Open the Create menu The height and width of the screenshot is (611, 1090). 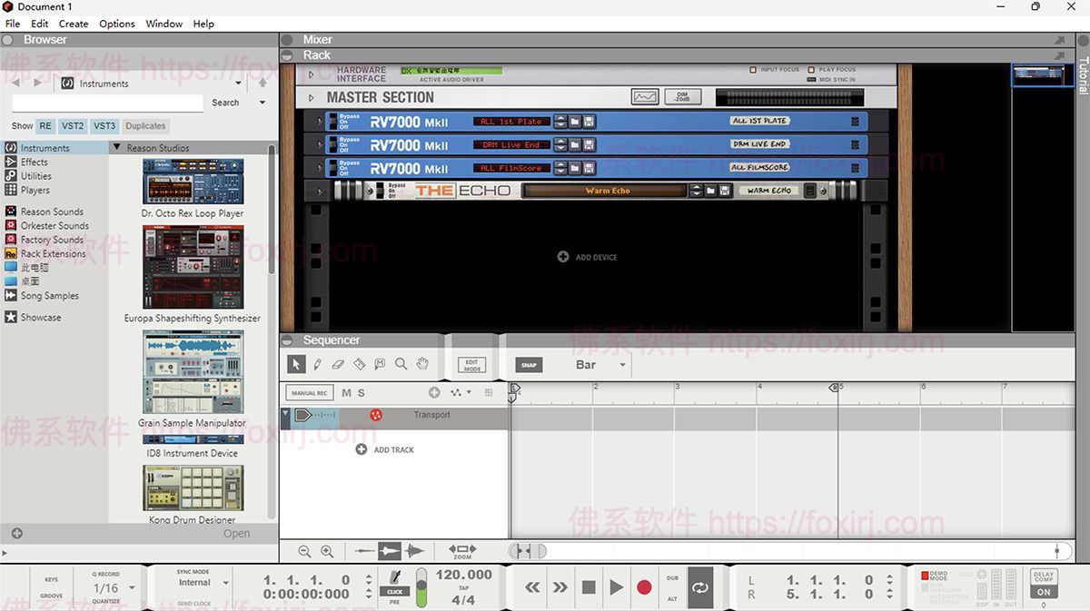pos(74,24)
